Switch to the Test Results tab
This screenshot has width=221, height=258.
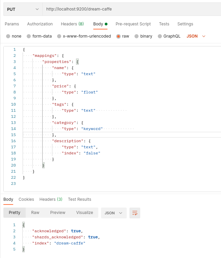pos(80,199)
